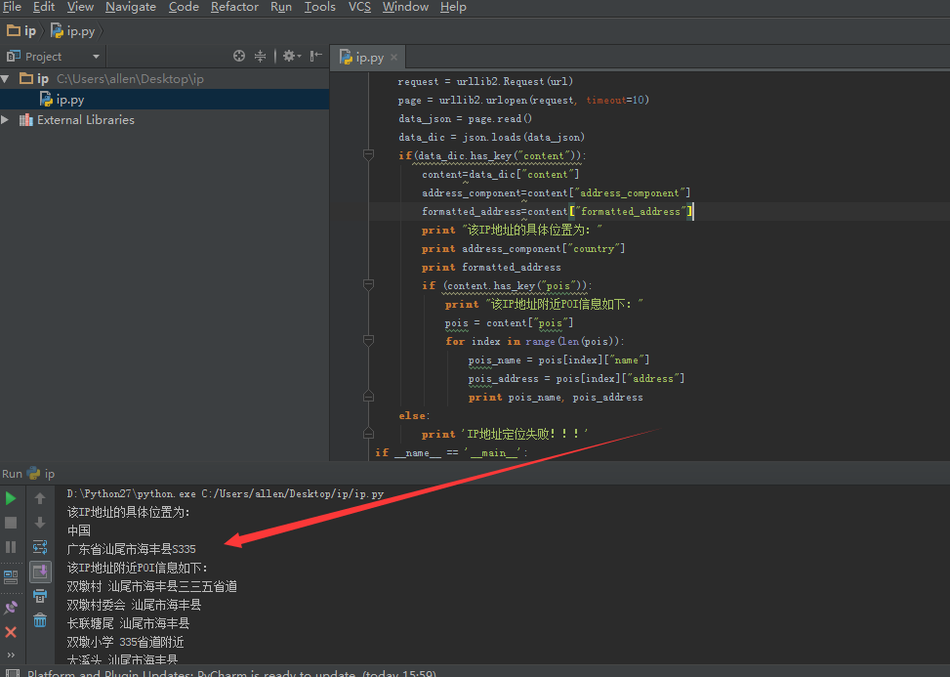Select the ip.py editor tab
This screenshot has width=950, height=677.
coord(368,58)
